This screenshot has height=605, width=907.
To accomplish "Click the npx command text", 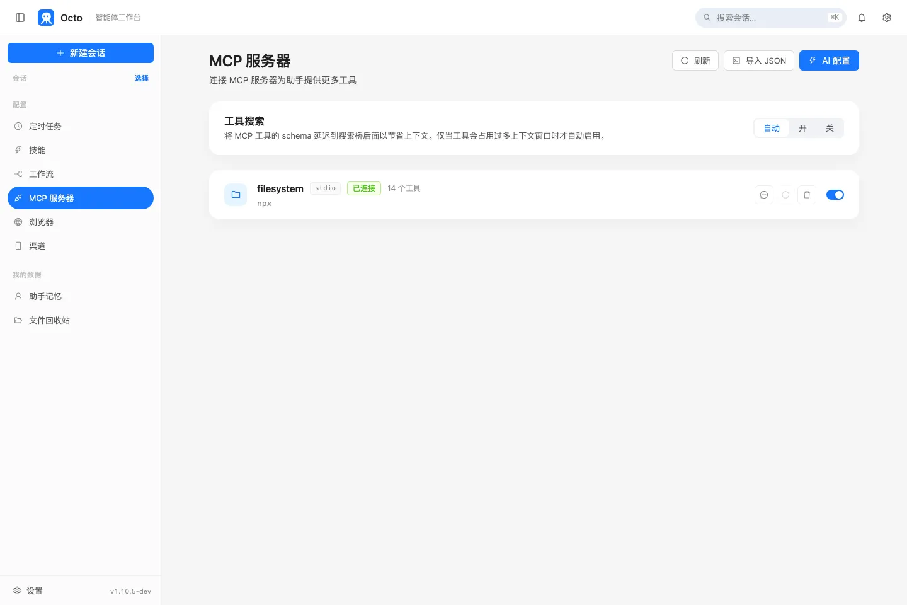I will 265,204.
